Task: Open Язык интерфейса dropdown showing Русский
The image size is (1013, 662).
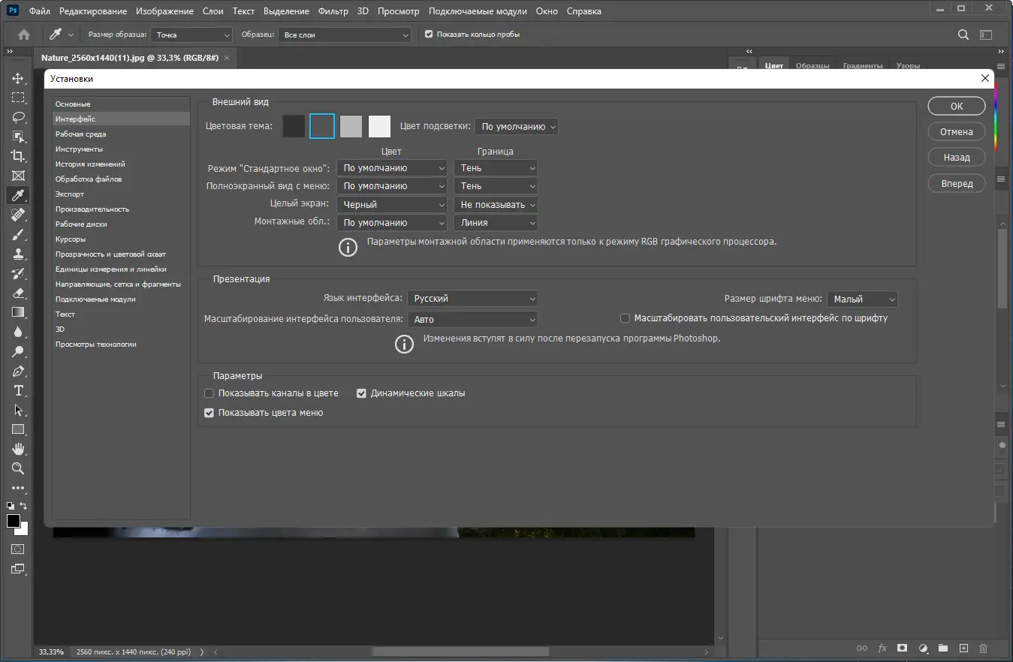Action: pyautogui.click(x=472, y=299)
